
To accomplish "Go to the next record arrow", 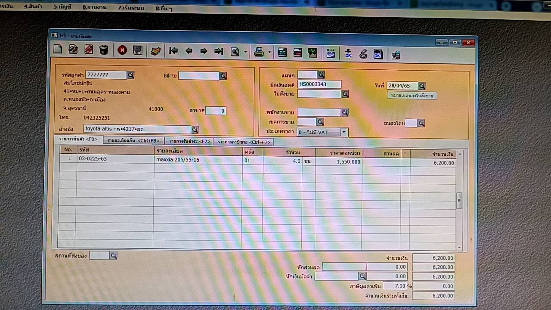I will coord(204,51).
